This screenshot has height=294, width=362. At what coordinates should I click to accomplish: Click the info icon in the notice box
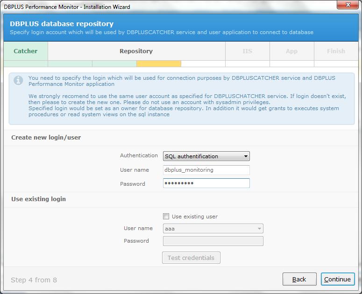(x=18, y=80)
